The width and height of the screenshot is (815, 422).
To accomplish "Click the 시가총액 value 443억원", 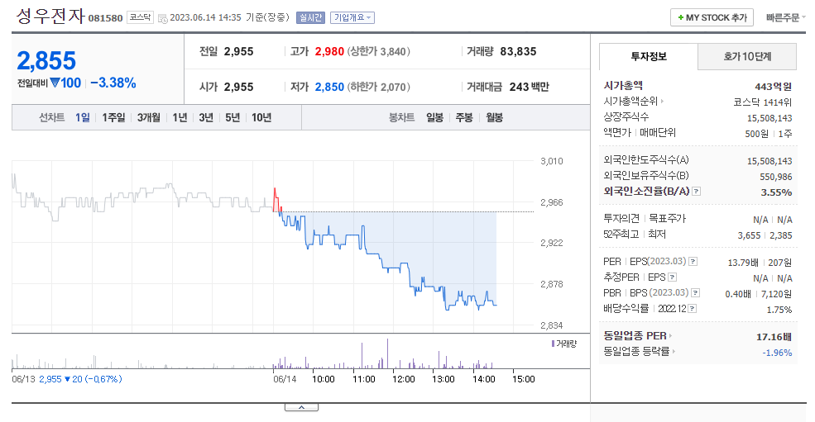I will click(x=774, y=87).
